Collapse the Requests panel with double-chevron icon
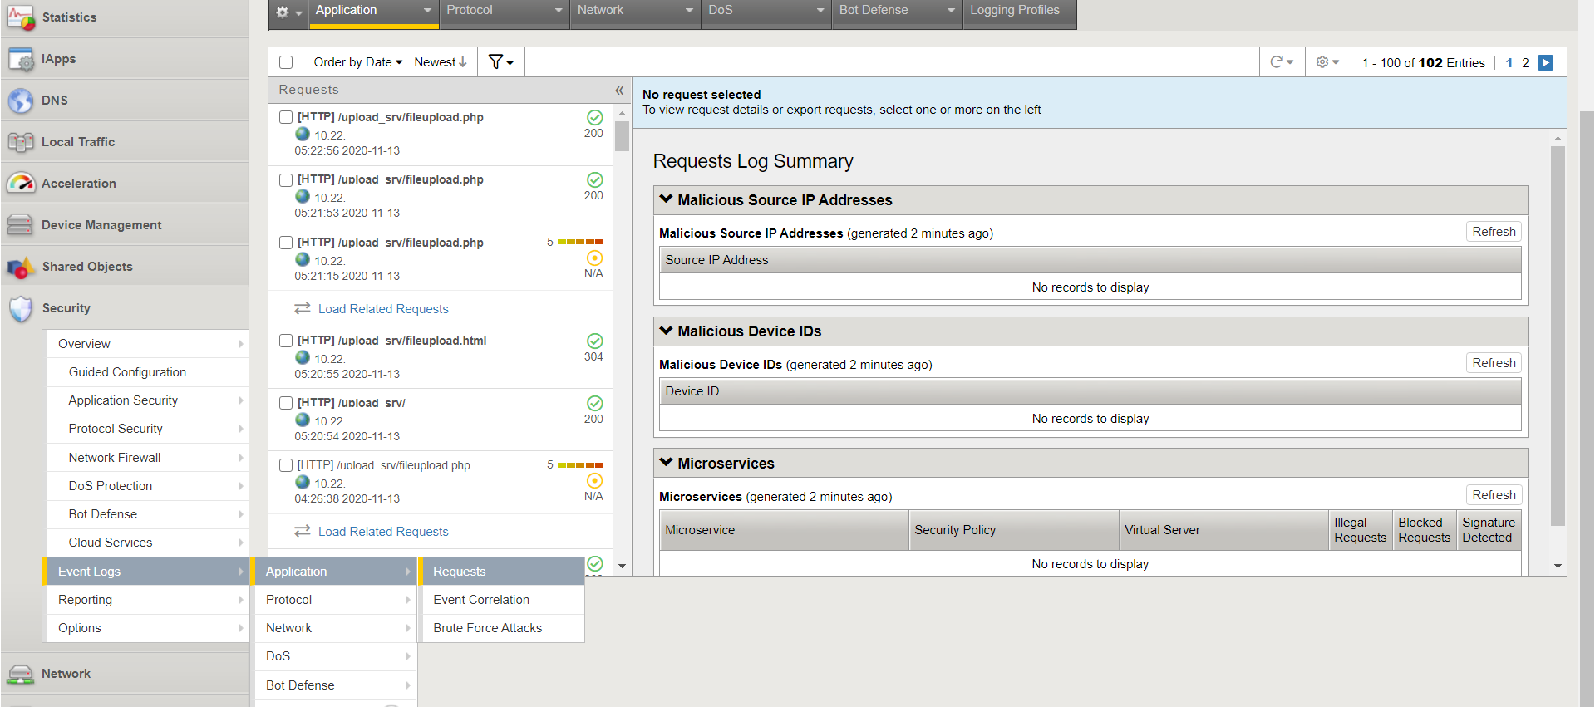1595x707 pixels. (x=619, y=90)
